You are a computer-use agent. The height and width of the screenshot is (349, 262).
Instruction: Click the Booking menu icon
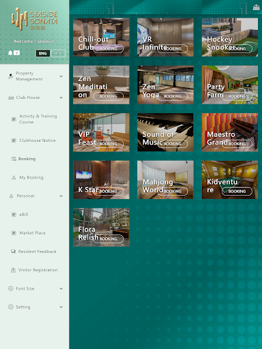[x=14, y=159]
